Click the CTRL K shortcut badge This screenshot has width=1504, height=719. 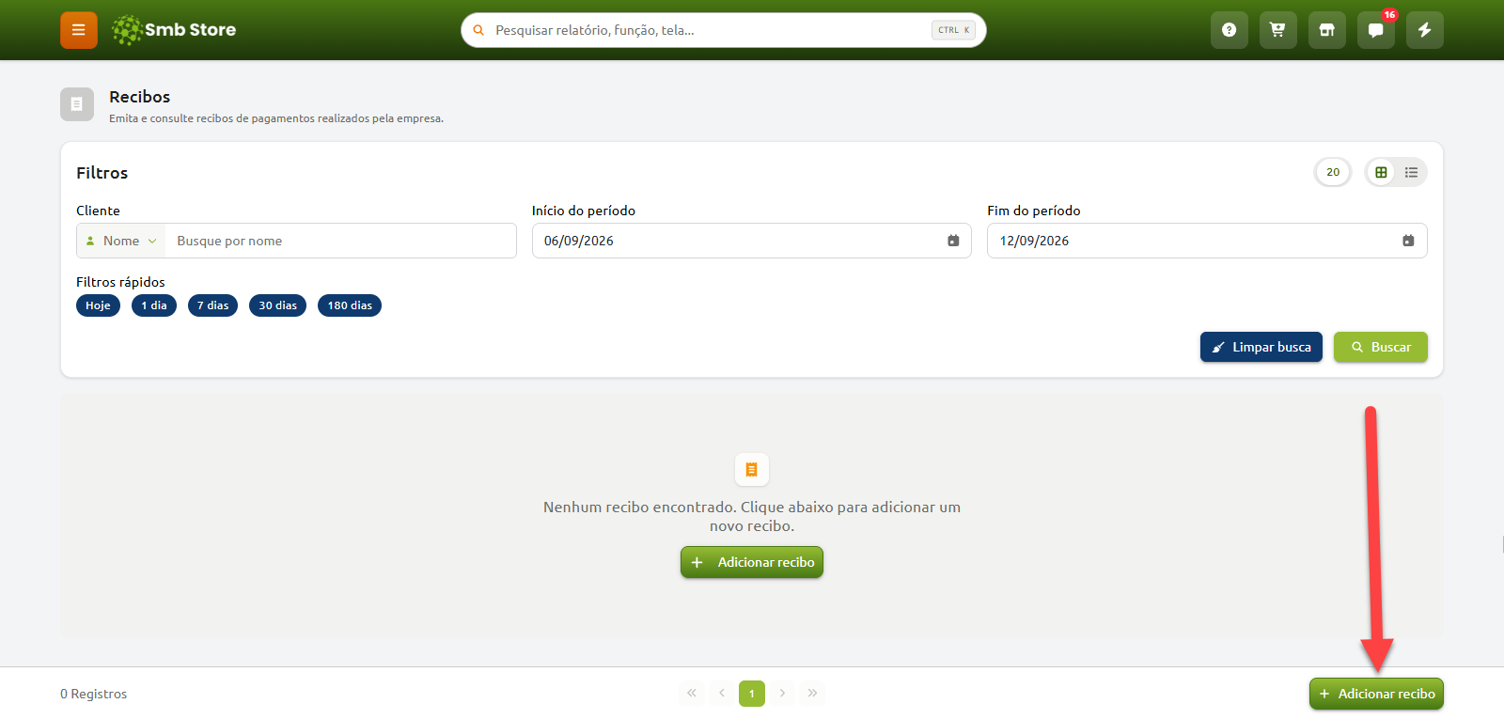(953, 30)
